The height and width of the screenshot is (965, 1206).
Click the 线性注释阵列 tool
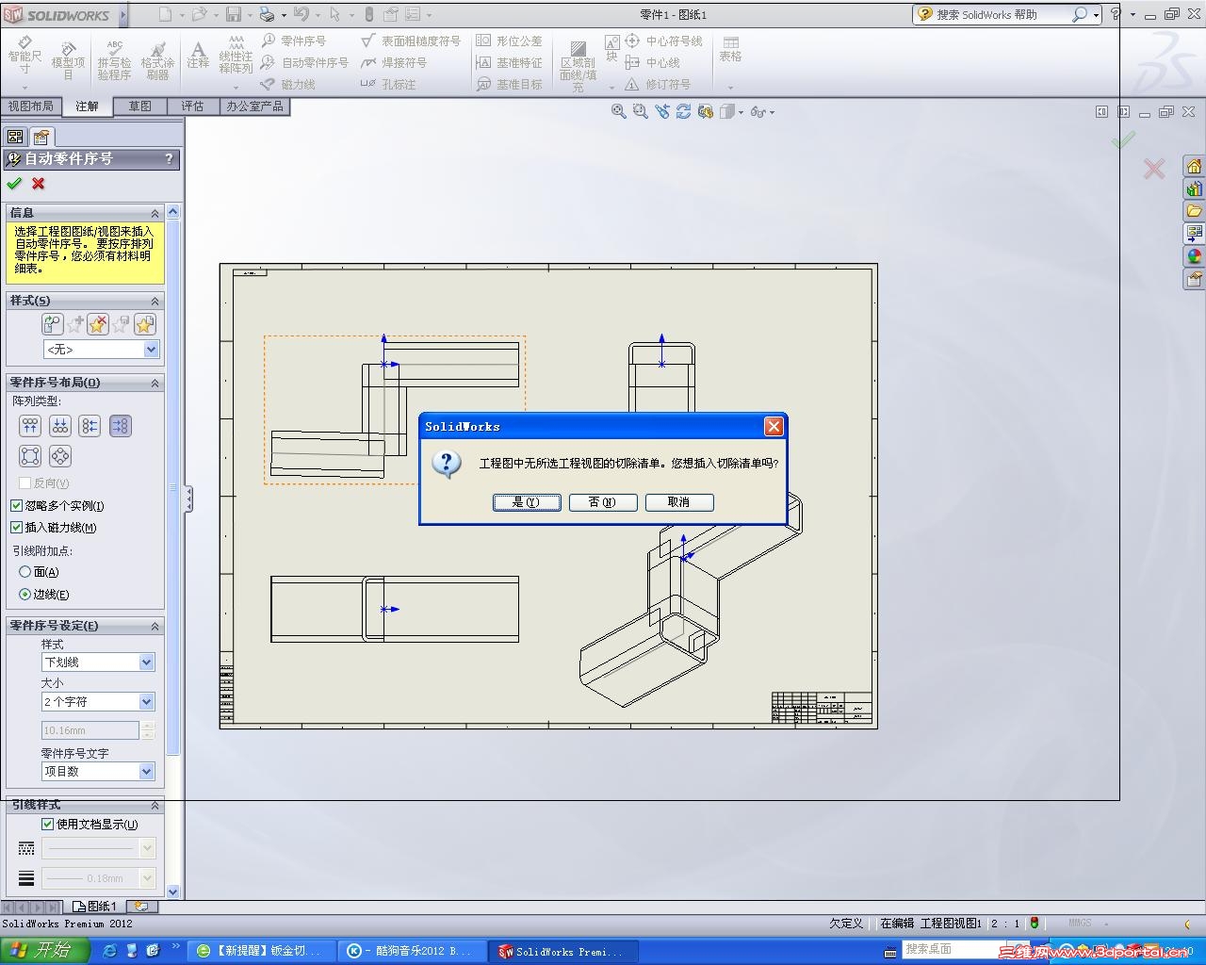[x=236, y=57]
